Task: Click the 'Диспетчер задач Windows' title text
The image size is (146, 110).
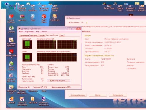Action: click(x=31, y=29)
